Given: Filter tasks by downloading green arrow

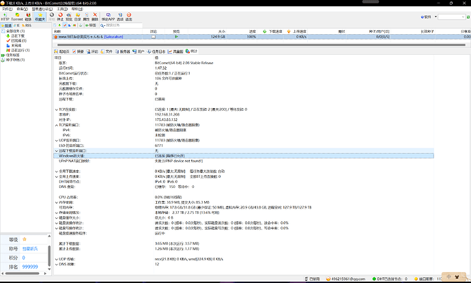Looking at the screenshot, I should (59, 25).
